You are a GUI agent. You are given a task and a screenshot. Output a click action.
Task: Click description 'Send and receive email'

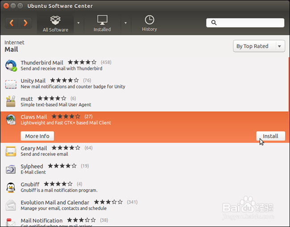tap(44, 154)
